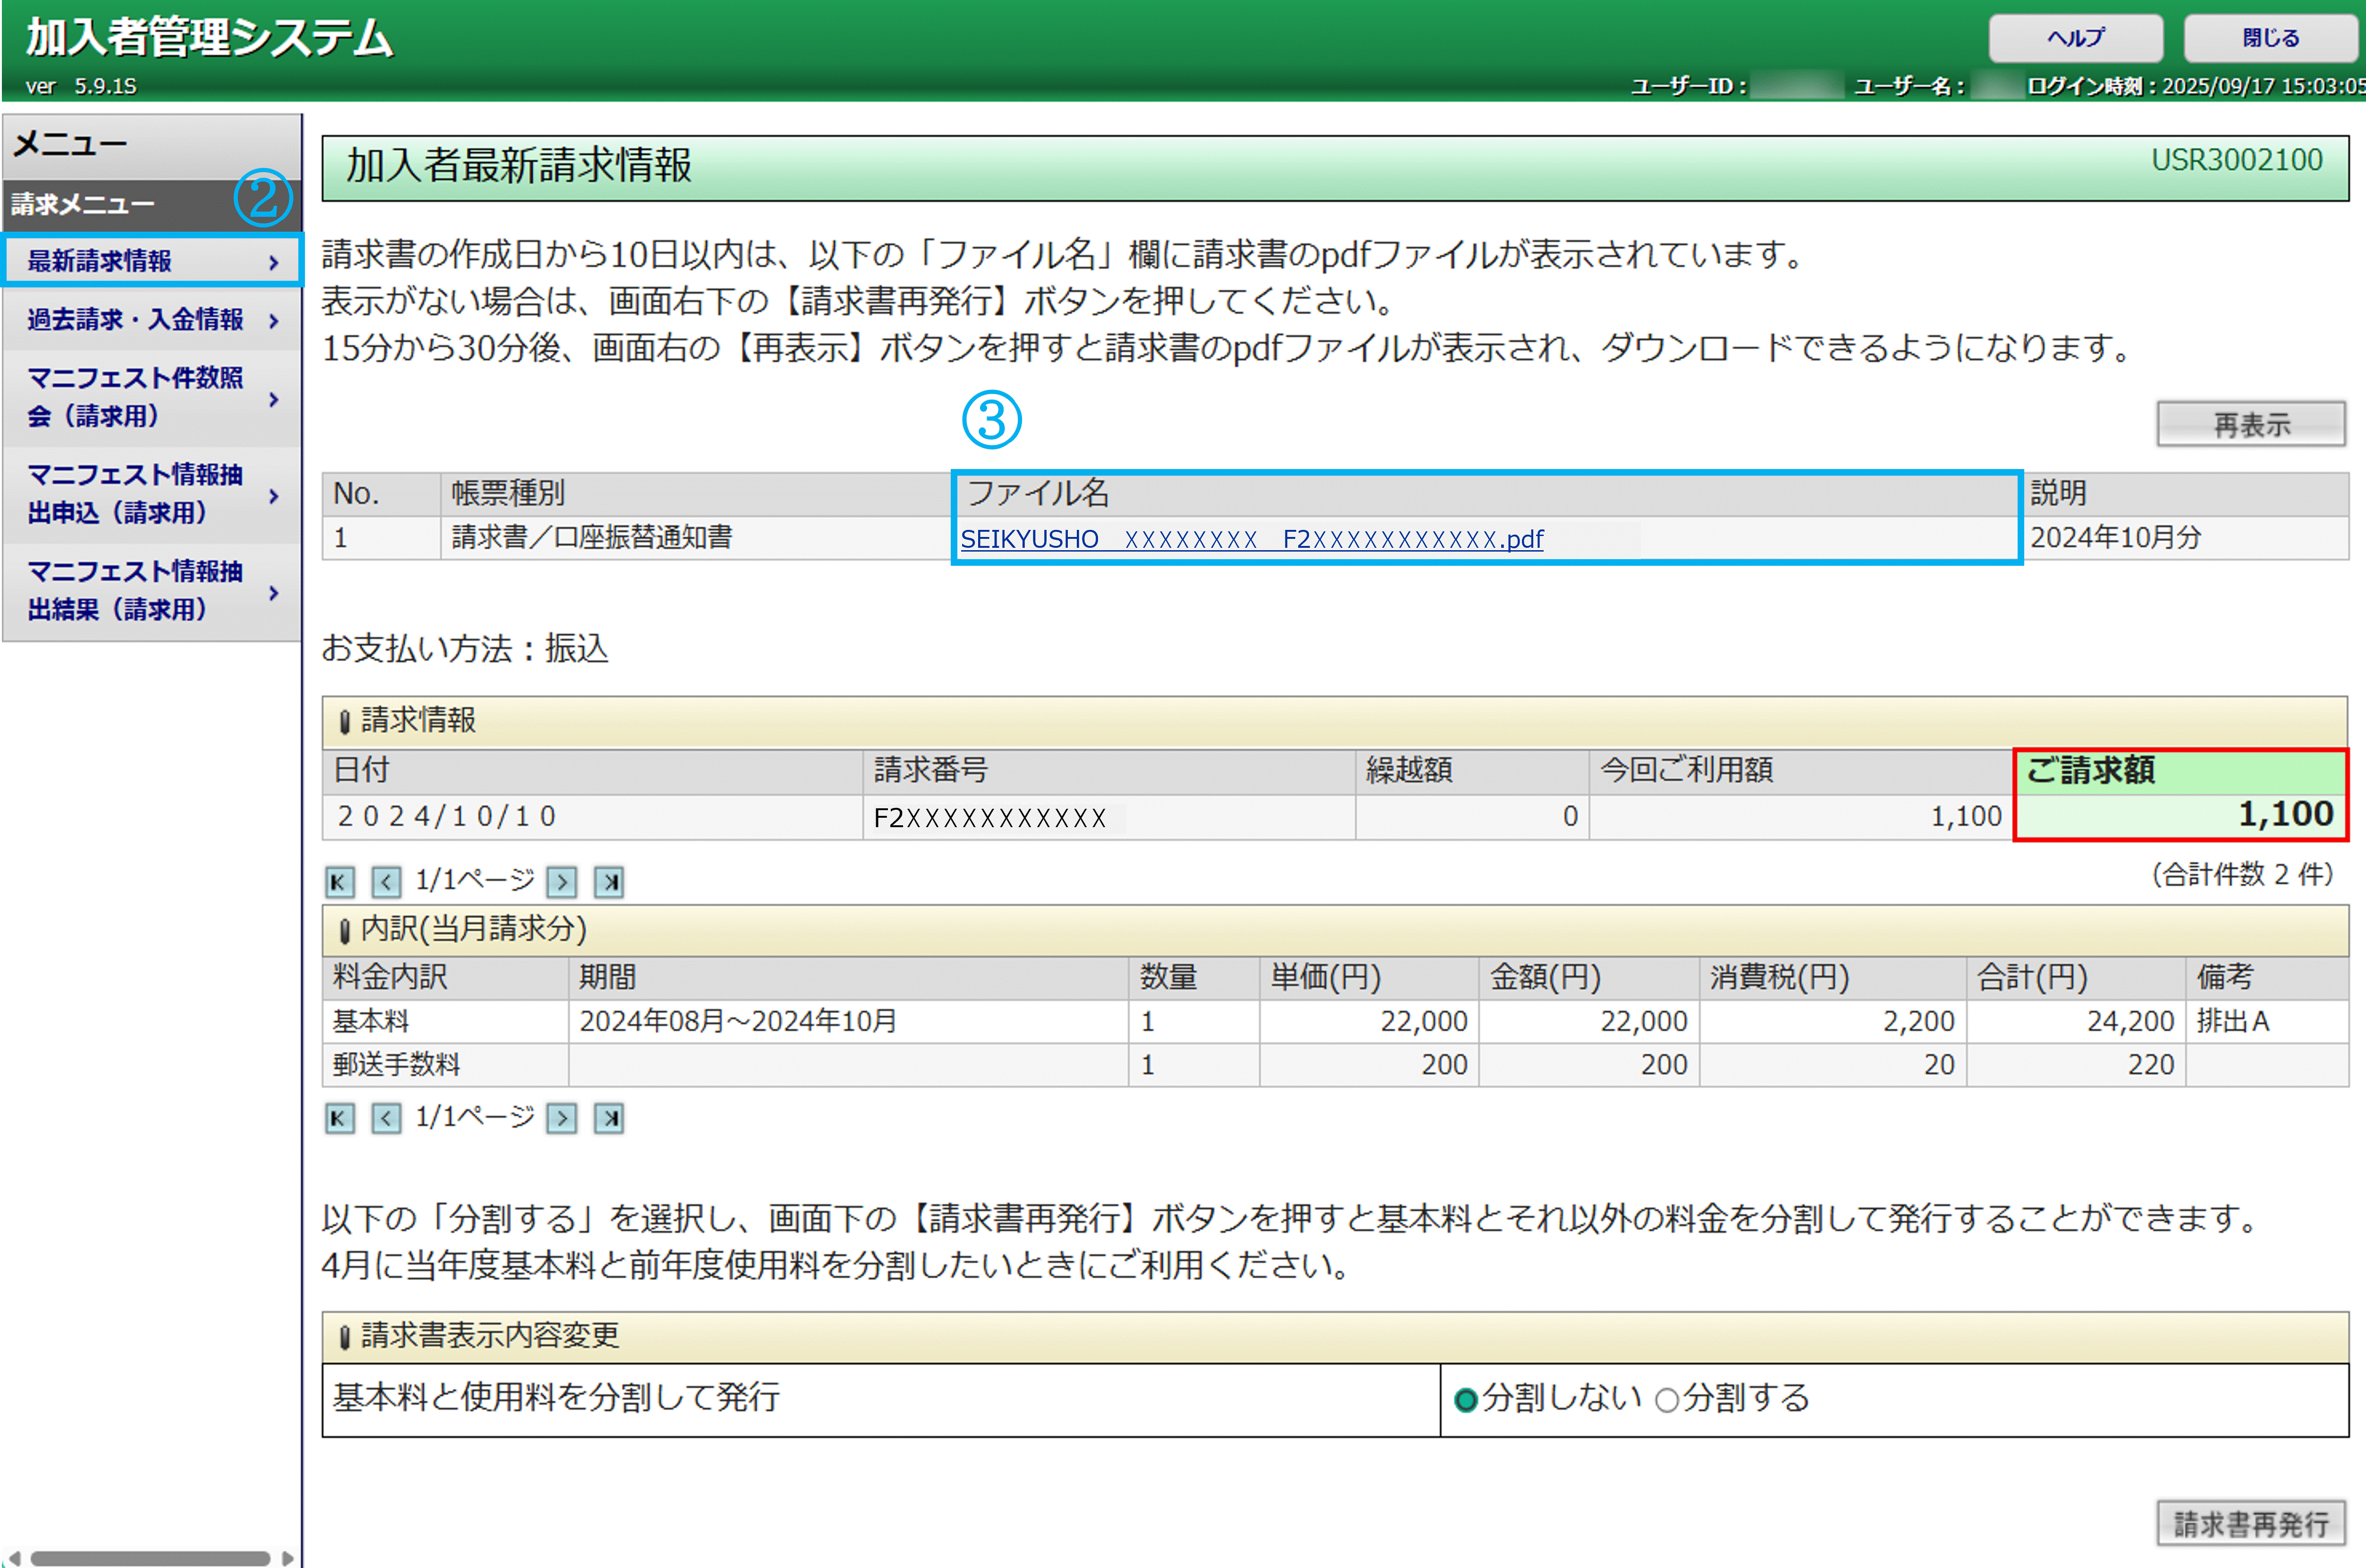Viewport: 2366px width, 1568px height.
Task: Go to next page in 内訳 pager
Action: 561,1118
